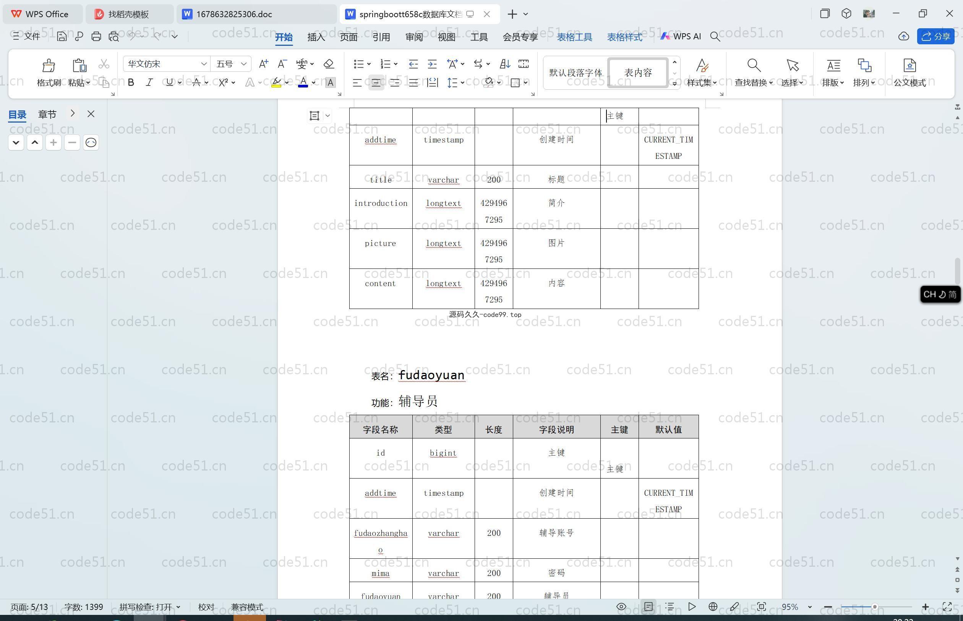Click the search icon beside WPS AI

[x=715, y=37]
